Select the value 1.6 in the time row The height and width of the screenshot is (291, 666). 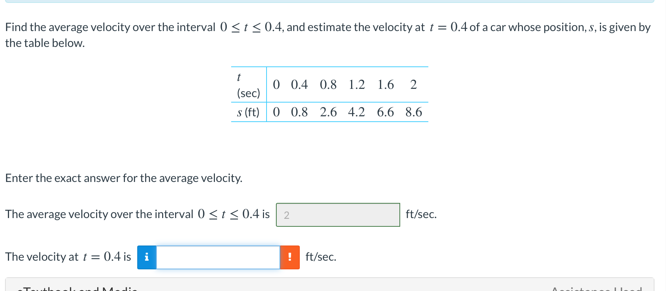pos(384,84)
